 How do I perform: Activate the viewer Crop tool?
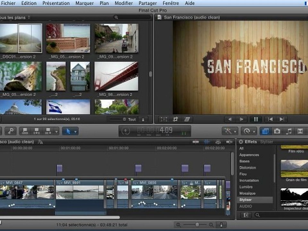click(175, 119)
